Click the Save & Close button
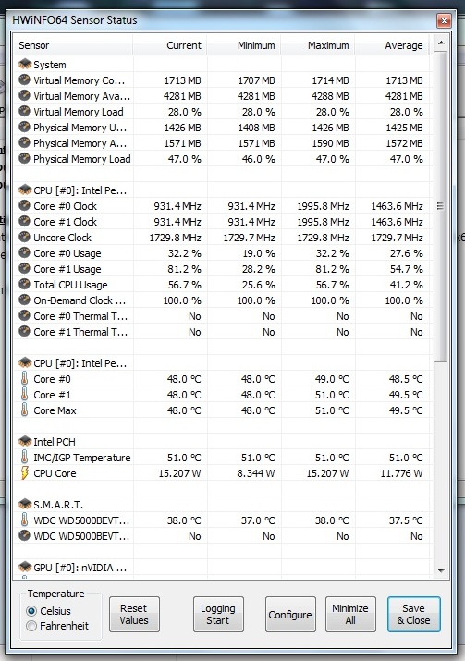Viewport: 465px width, 661px height. click(413, 614)
